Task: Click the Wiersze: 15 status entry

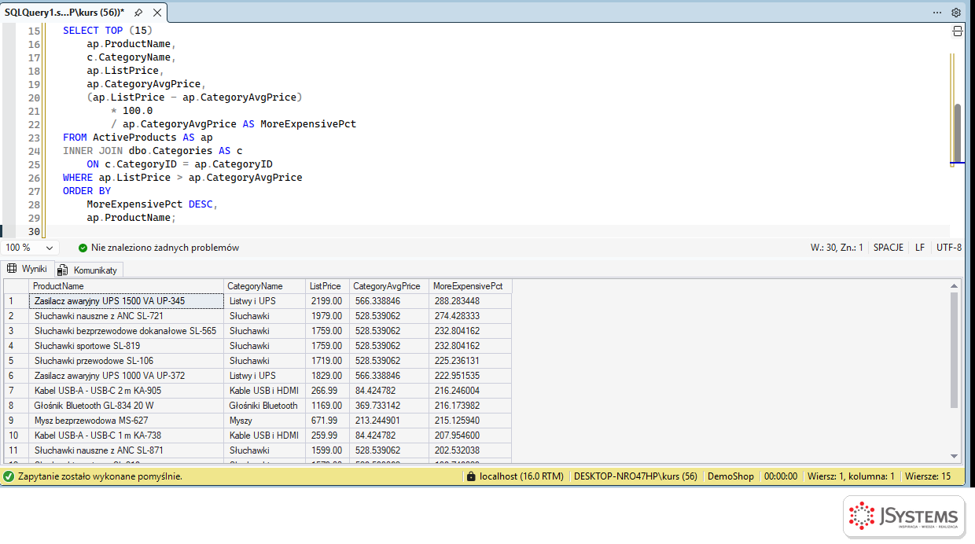Action: click(x=928, y=476)
